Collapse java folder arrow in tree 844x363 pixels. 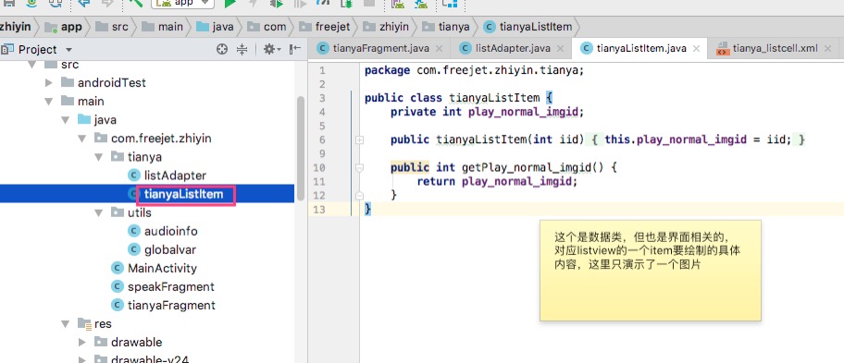pos(66,120)
